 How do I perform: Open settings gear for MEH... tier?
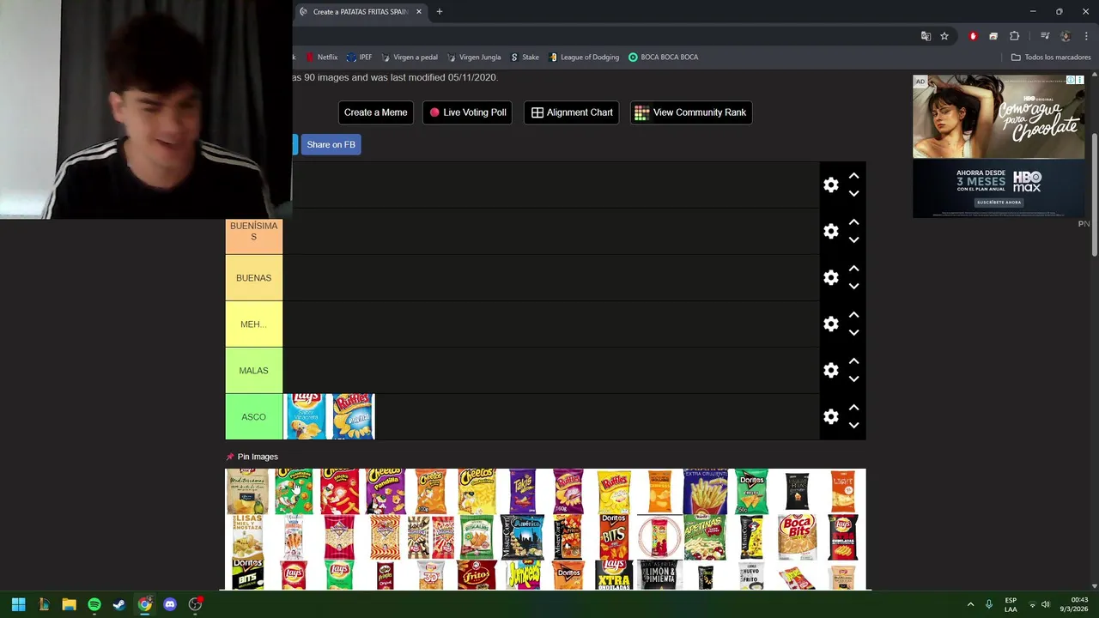(x=830, y=324)
